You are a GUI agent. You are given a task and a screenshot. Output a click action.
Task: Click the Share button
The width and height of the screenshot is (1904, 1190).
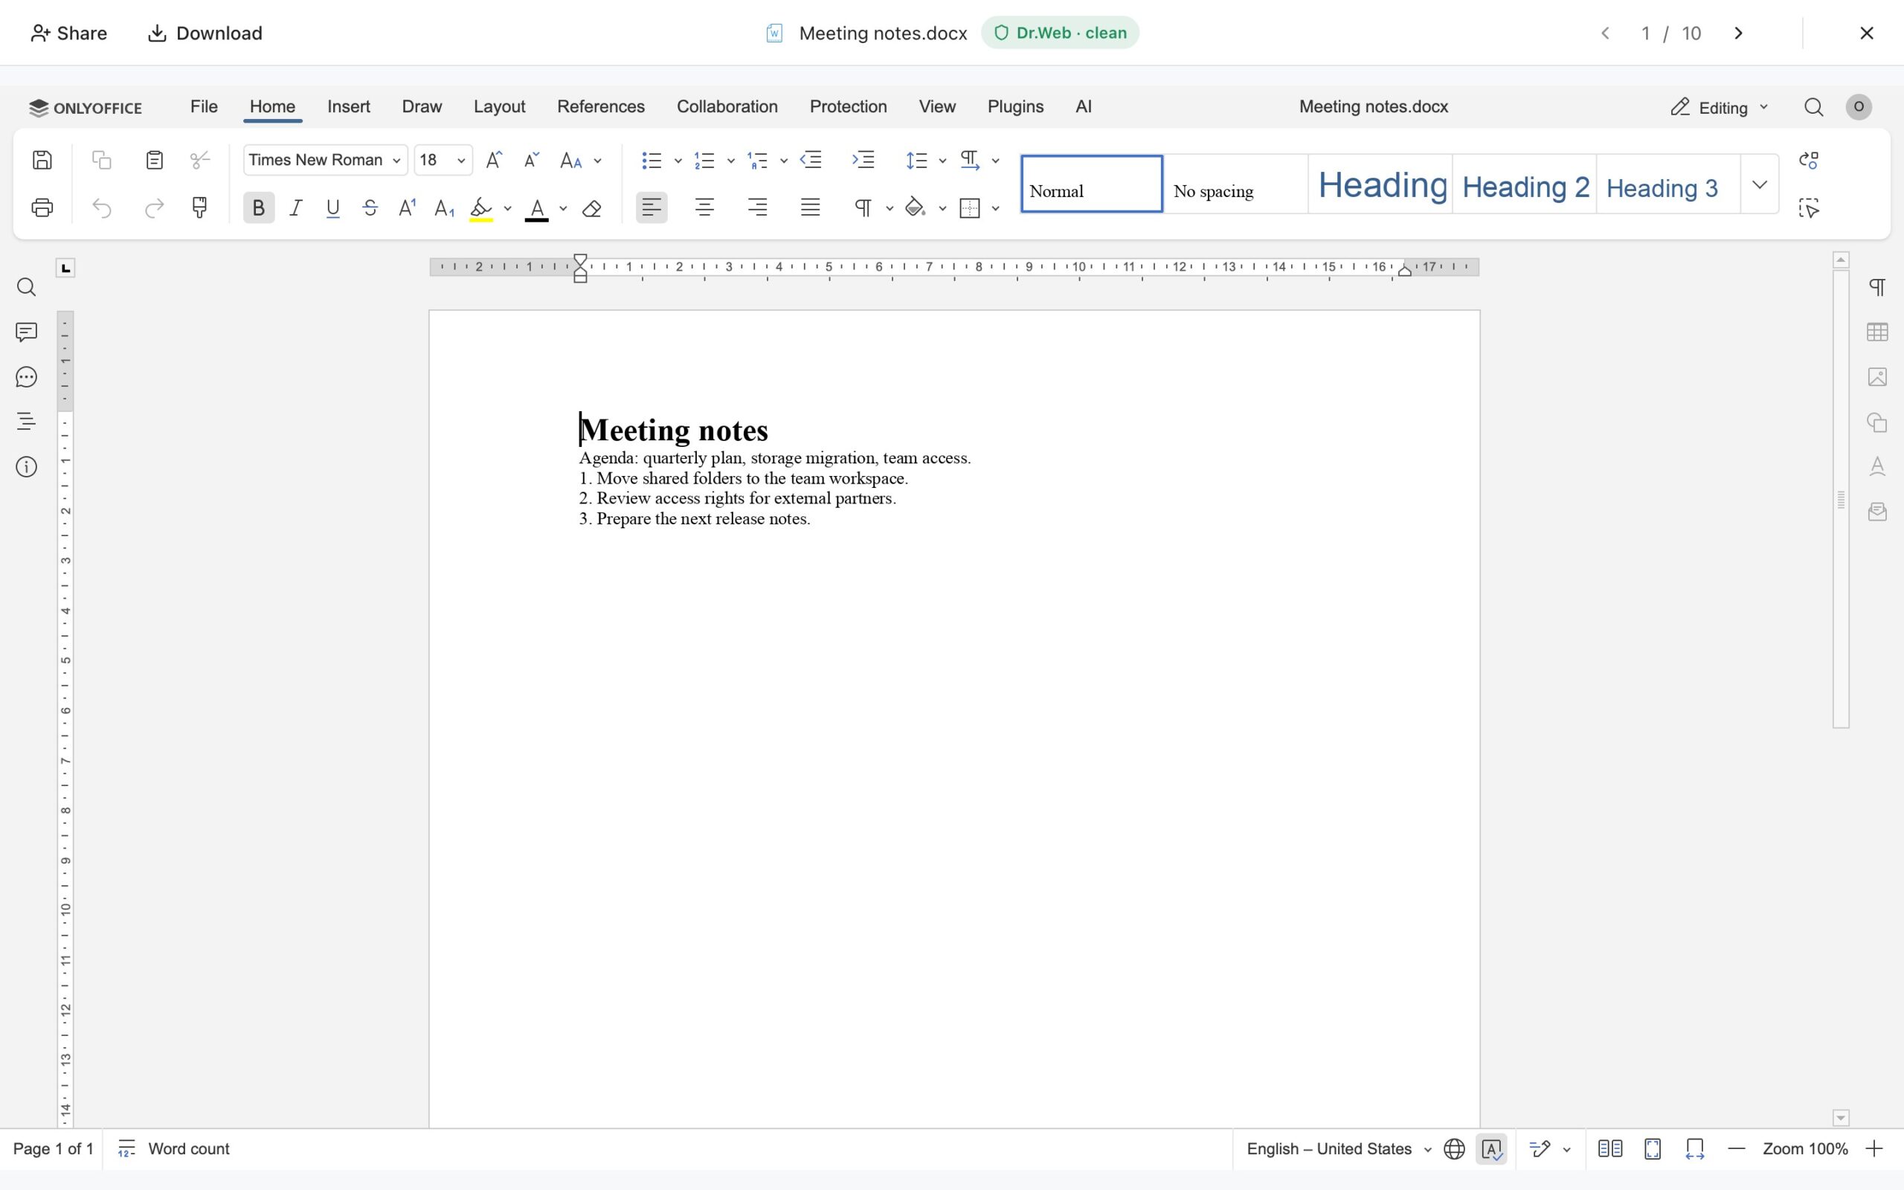click(68, 33)
